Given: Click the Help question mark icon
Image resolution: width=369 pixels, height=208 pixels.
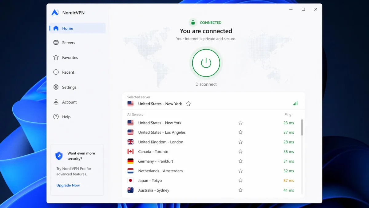Looking at the screenshot, I should pyautogui.click(x=56, y=117).
